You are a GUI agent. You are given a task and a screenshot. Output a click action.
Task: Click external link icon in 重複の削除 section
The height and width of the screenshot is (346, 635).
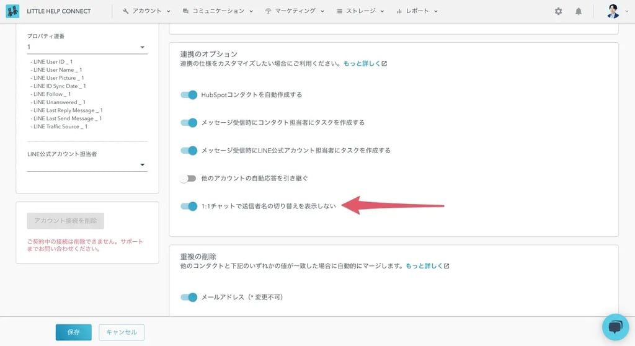pos(446,266)
